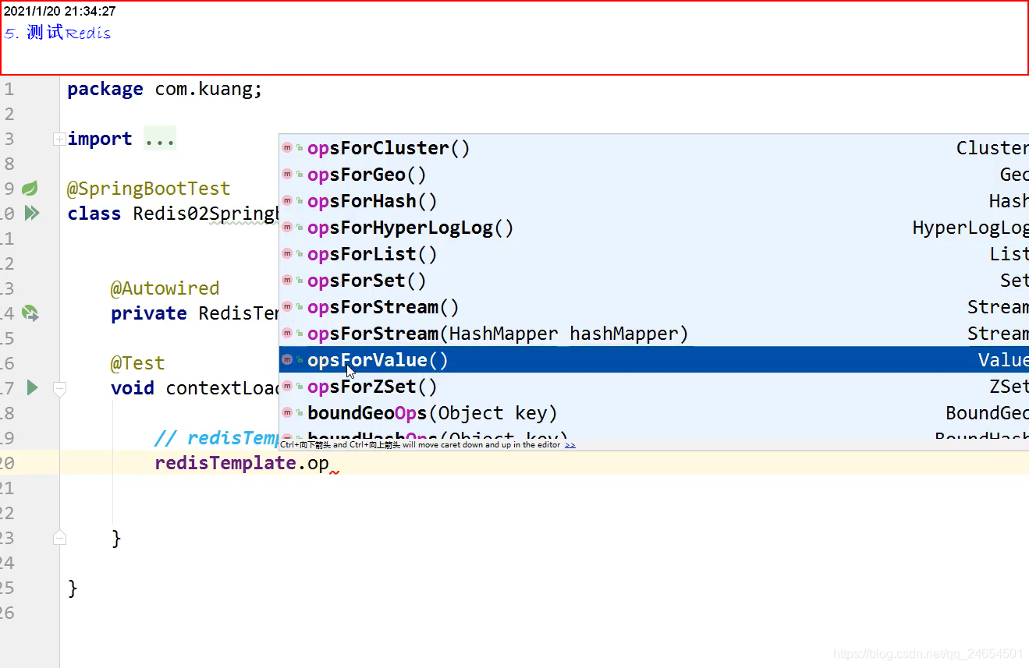Viewport: 1029px width, 668px height.
Task: Select opsForHyperLogLog() completion suggestion
Action: 654,228
